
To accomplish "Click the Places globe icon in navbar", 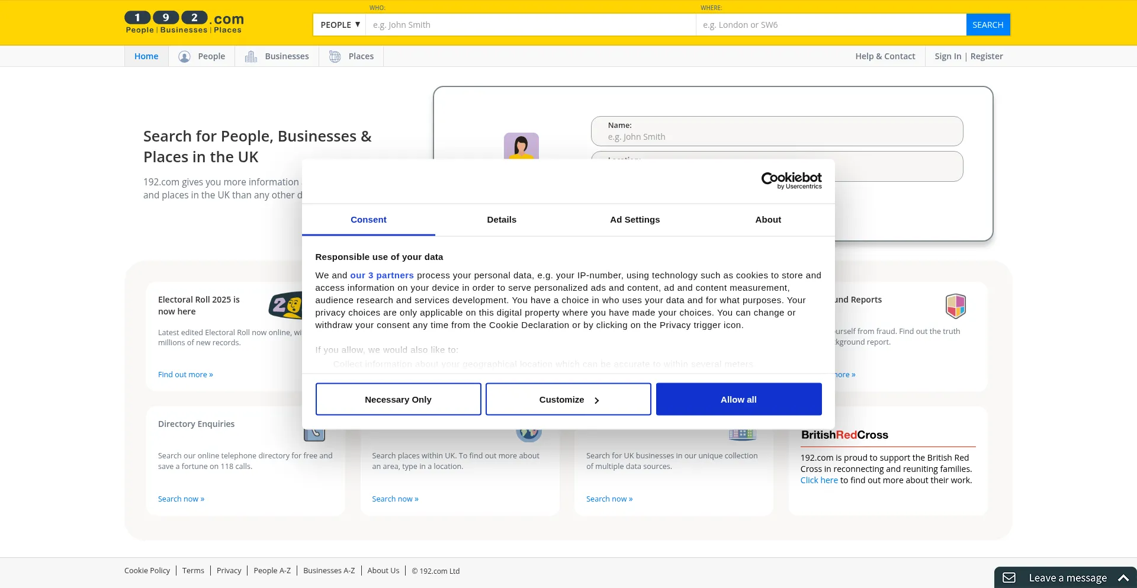I will (335, 56).
